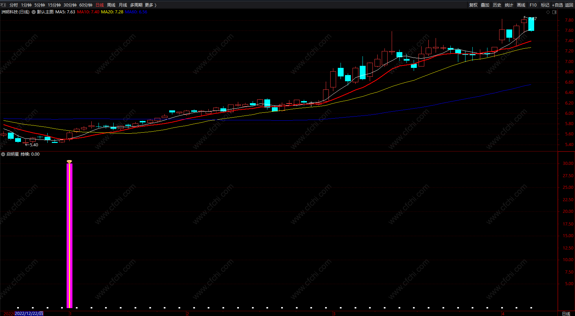The image size is (575, 316).
Task: Click the 7.00 price axis label
Action: point(569,62)
